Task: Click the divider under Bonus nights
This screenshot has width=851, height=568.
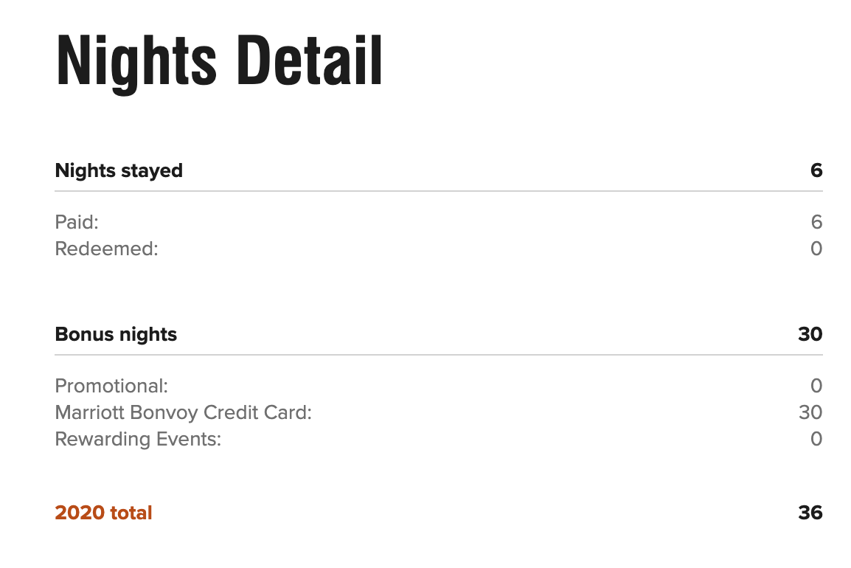Action: pyautogui.click(x=439, y=355)
